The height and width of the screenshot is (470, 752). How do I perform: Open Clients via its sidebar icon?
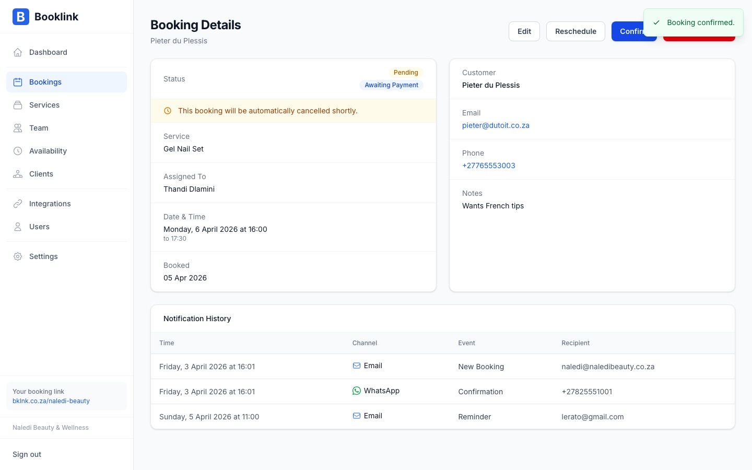pos(18,174)
